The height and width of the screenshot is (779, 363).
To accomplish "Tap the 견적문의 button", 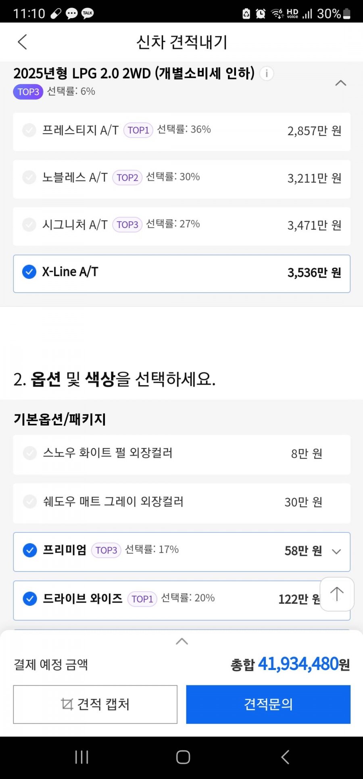I will 268,704.
